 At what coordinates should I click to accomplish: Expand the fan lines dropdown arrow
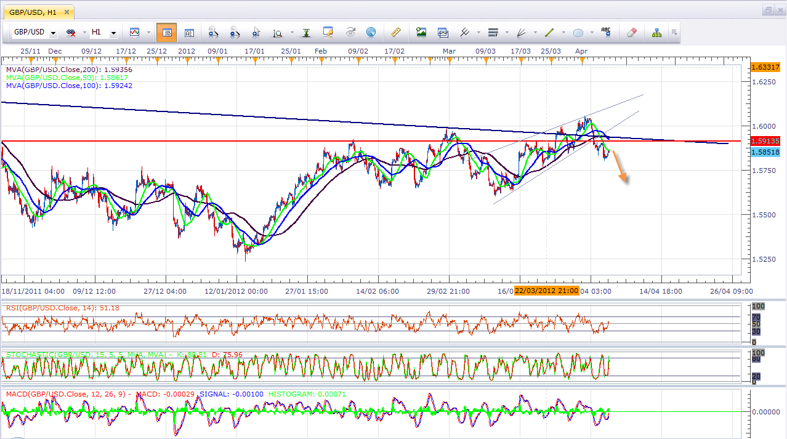click(x=535, y=33)
